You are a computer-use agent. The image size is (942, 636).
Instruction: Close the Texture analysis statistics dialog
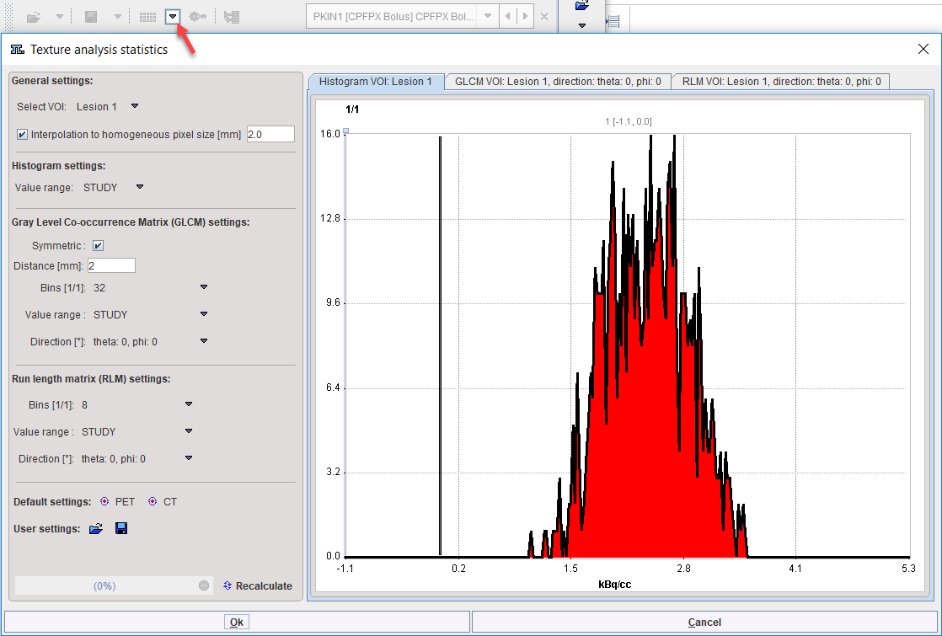923,49
